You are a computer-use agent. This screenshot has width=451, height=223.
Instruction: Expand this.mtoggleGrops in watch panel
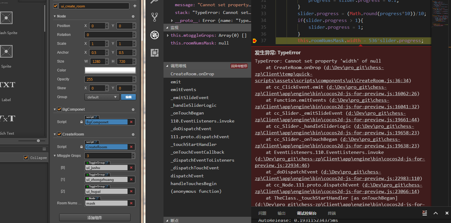pos(168,35)
